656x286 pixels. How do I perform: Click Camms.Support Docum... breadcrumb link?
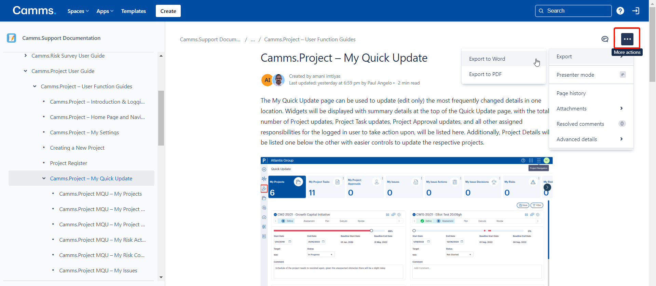point(210,39)
